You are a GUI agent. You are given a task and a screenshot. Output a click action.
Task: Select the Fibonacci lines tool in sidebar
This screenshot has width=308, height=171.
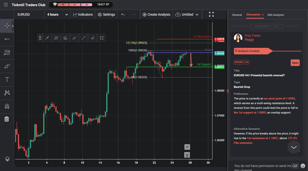point(7,52)
